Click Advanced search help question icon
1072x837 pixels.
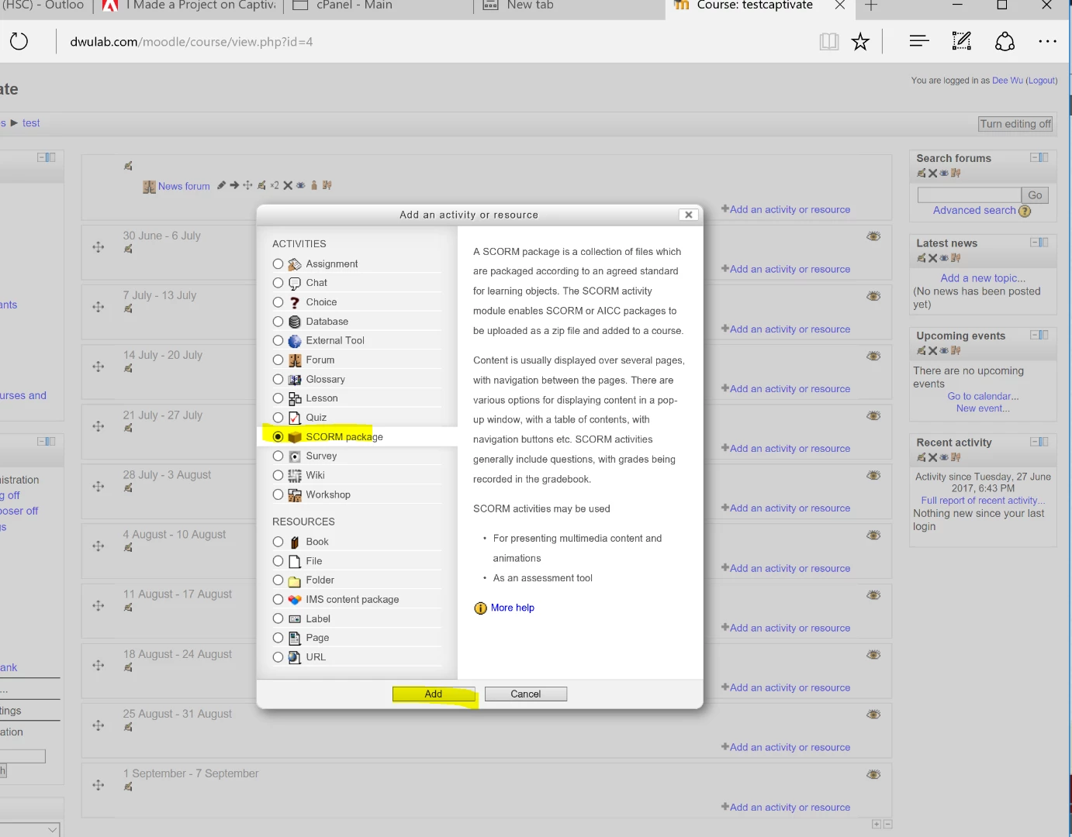click(x=1025, y=211)
